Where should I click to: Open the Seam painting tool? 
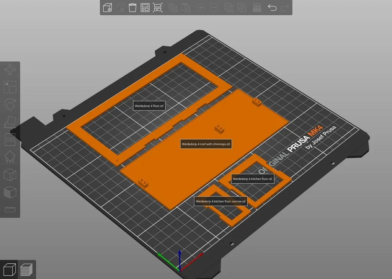tap(10, 175)
